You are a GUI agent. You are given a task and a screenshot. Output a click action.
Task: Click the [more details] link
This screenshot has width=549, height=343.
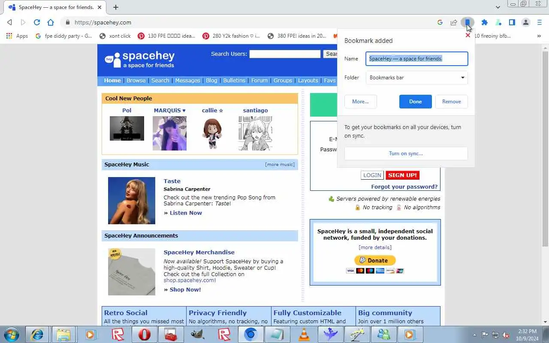(375, 247)
